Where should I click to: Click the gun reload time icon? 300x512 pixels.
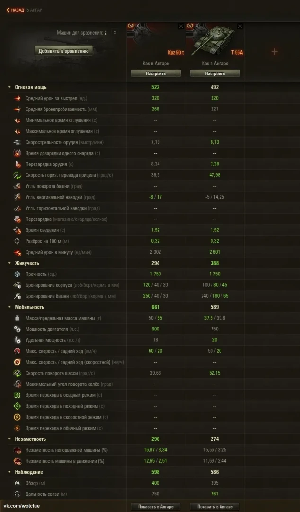[x=18, y=165]
